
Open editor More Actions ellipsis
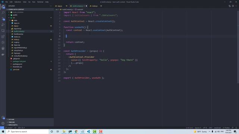click(236, 6)
